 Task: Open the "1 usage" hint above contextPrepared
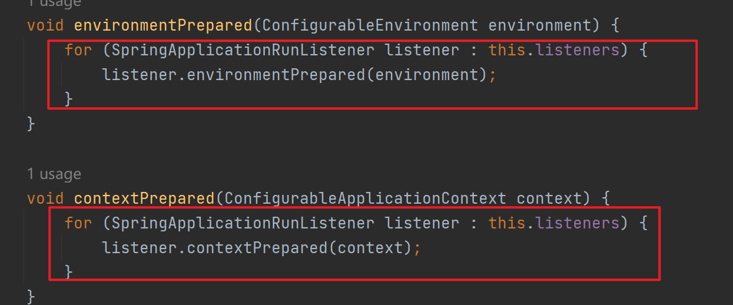tap(54, 174)
